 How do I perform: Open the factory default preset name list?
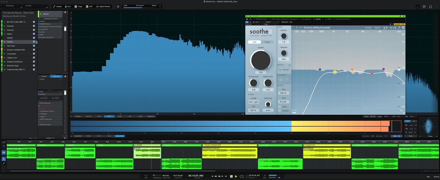tap(317, 27)
